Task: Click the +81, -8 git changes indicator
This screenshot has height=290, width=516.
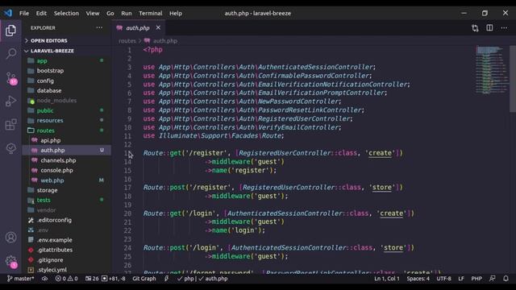Action: click(114, 279)
